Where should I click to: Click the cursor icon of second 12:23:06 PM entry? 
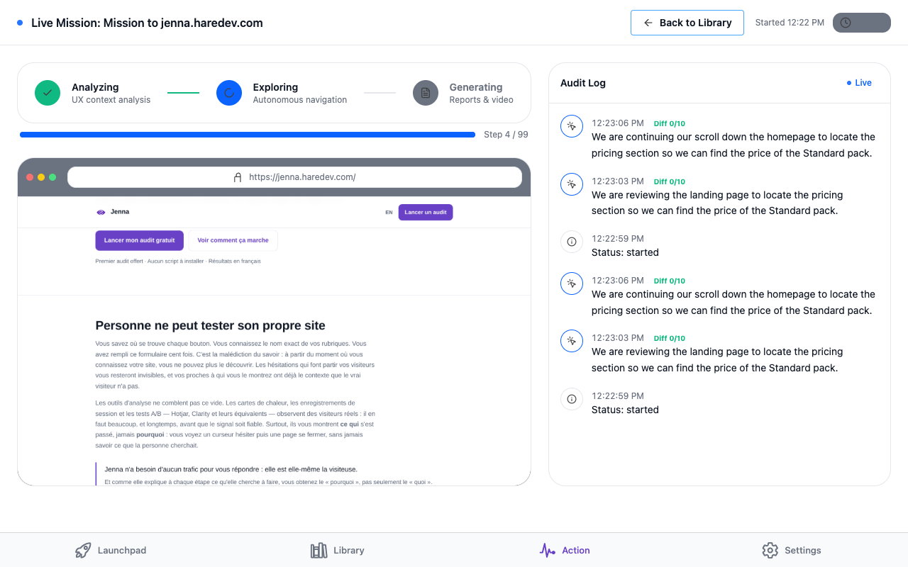pos(572,283)
